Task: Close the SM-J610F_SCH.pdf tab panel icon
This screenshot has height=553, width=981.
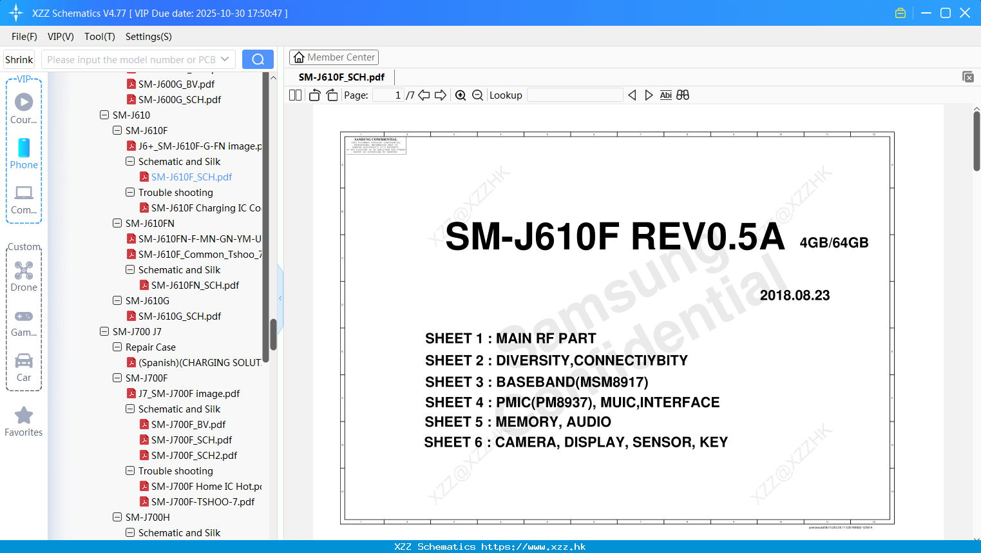Action: (x=968, y=77)
